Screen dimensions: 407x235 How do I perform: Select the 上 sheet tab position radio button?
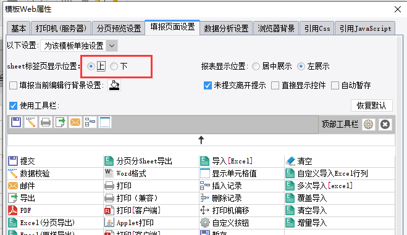pos(91,67)
